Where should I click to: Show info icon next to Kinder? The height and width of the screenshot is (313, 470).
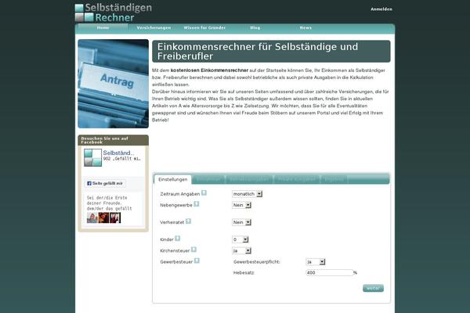(178, 239)
